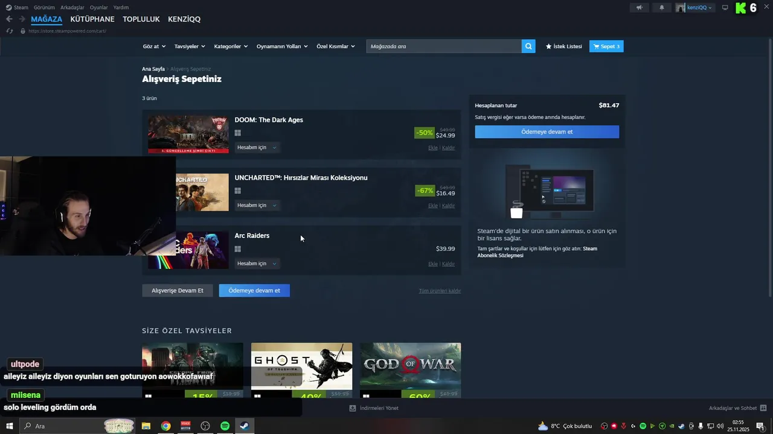Click Ana Sayfa breadcrumb link

153,69
